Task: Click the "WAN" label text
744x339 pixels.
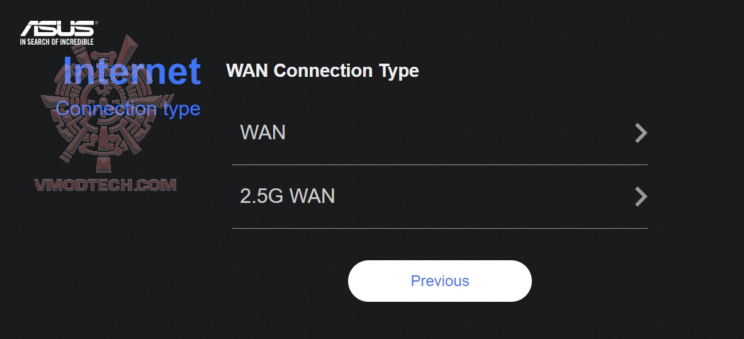Action: coord(263,133)
